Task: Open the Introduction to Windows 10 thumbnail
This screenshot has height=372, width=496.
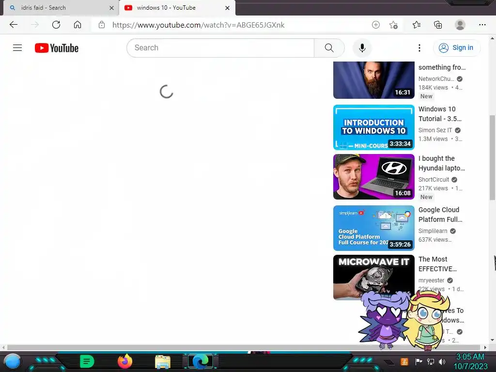Action: [373, 127]
